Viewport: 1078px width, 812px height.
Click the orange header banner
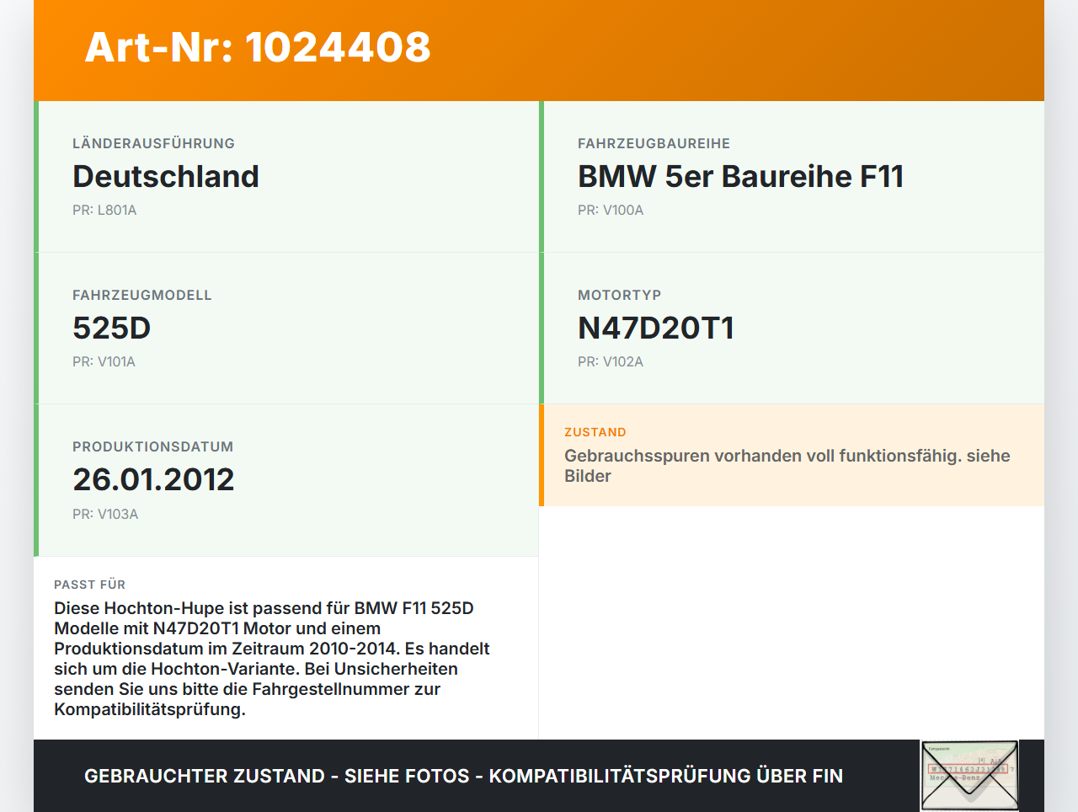(539, 51)
